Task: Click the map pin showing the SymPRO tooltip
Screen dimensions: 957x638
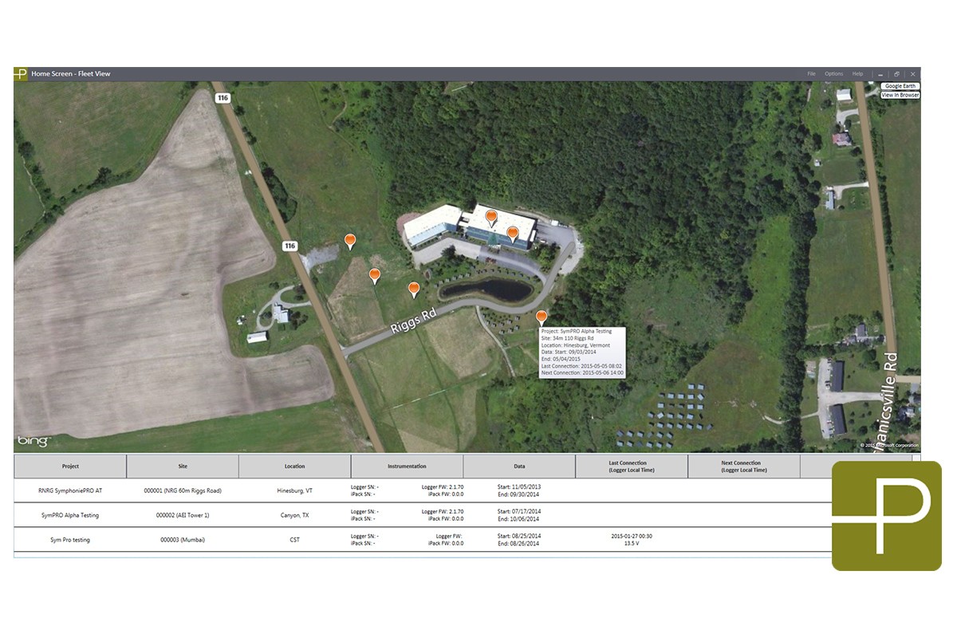Action: [x=542, y=317]
